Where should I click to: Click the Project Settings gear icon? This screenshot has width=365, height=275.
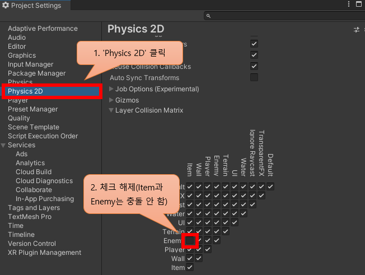click(6, 5)
